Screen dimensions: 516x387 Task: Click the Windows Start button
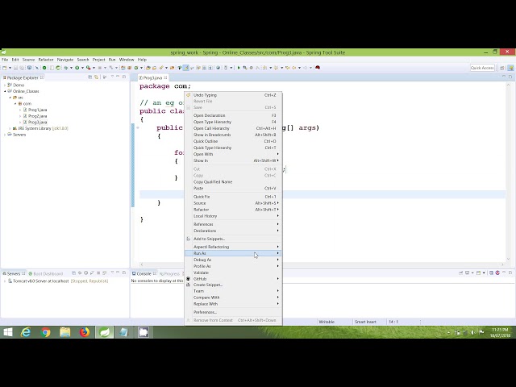coord(8,332)
